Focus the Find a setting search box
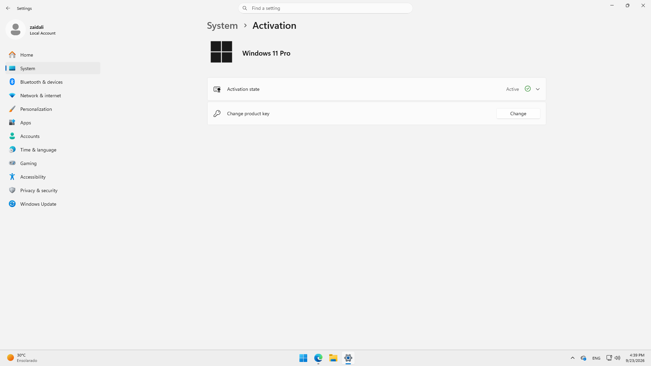The height and width of the screenshot is (366, 651). 325,8
